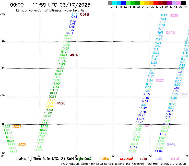Select the wave height value 19.02
The width and height of the screenshot is (189, 166).
(48, 113)
